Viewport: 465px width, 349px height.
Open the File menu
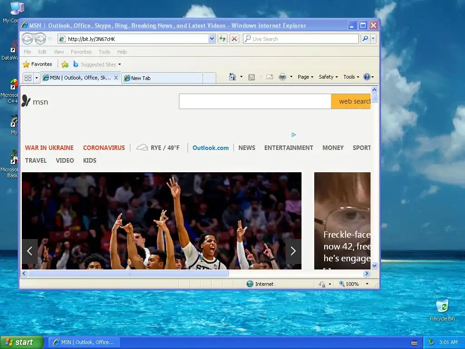pos(27,52)
